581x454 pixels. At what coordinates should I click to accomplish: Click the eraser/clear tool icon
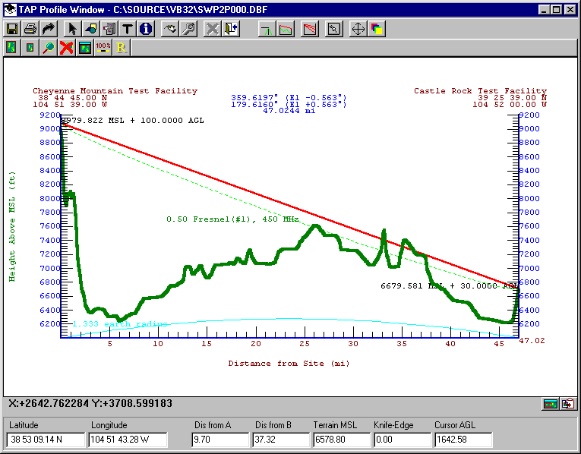170,29
